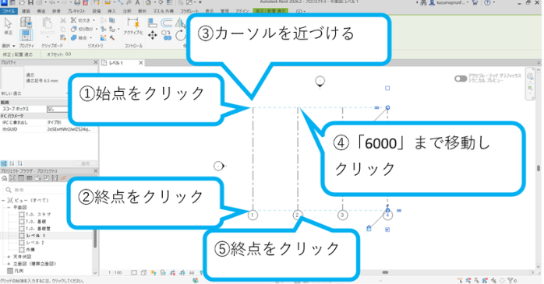
Task: Toggle the 3D extents marker near grid 4
Action: 399,210
